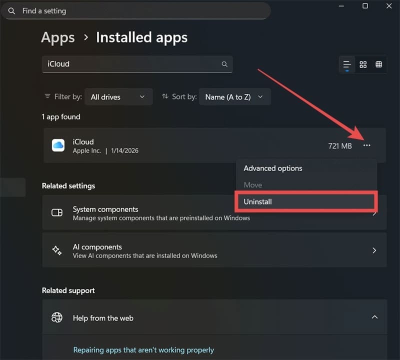Open System components settings
400x360 pixels.
click(214, 212)
